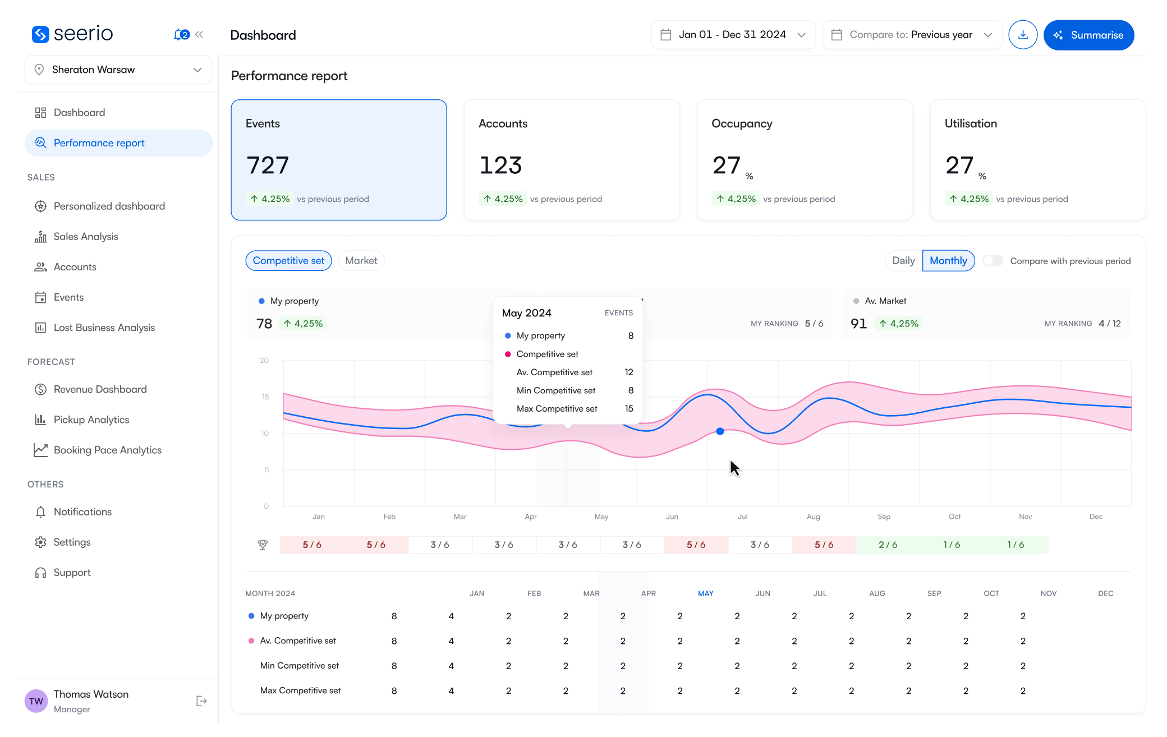
Task: Select the Booking Pace Analytics trend icon
Action: pyautogui.click(x=40, y=449)
